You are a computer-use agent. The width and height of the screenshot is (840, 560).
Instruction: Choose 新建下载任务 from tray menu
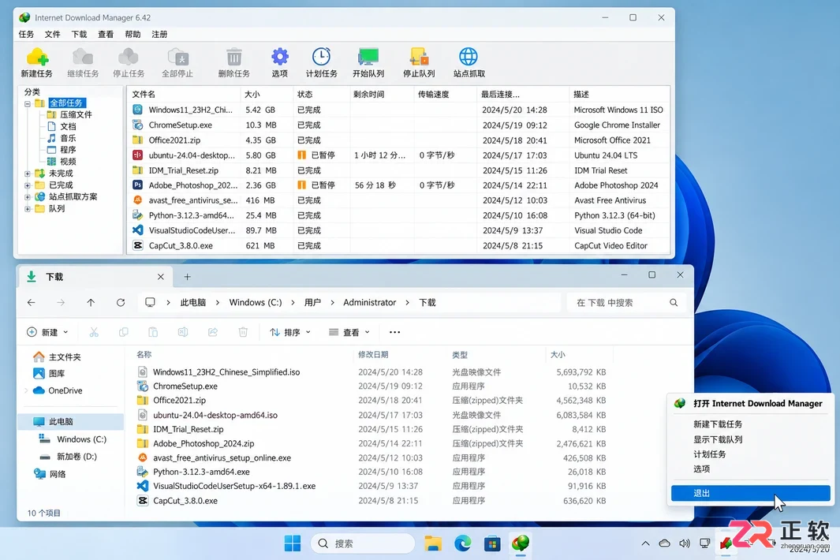(718, 424)
